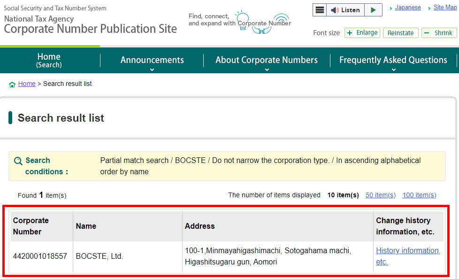Reinstate the default font size

tap(400, 33)
